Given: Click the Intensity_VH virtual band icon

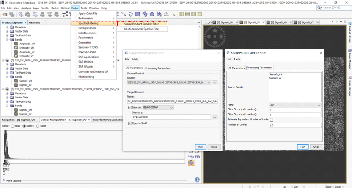Looking at the screenshot, I should coord(16,47).
